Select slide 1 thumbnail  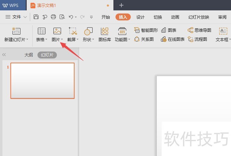[42, 81]
